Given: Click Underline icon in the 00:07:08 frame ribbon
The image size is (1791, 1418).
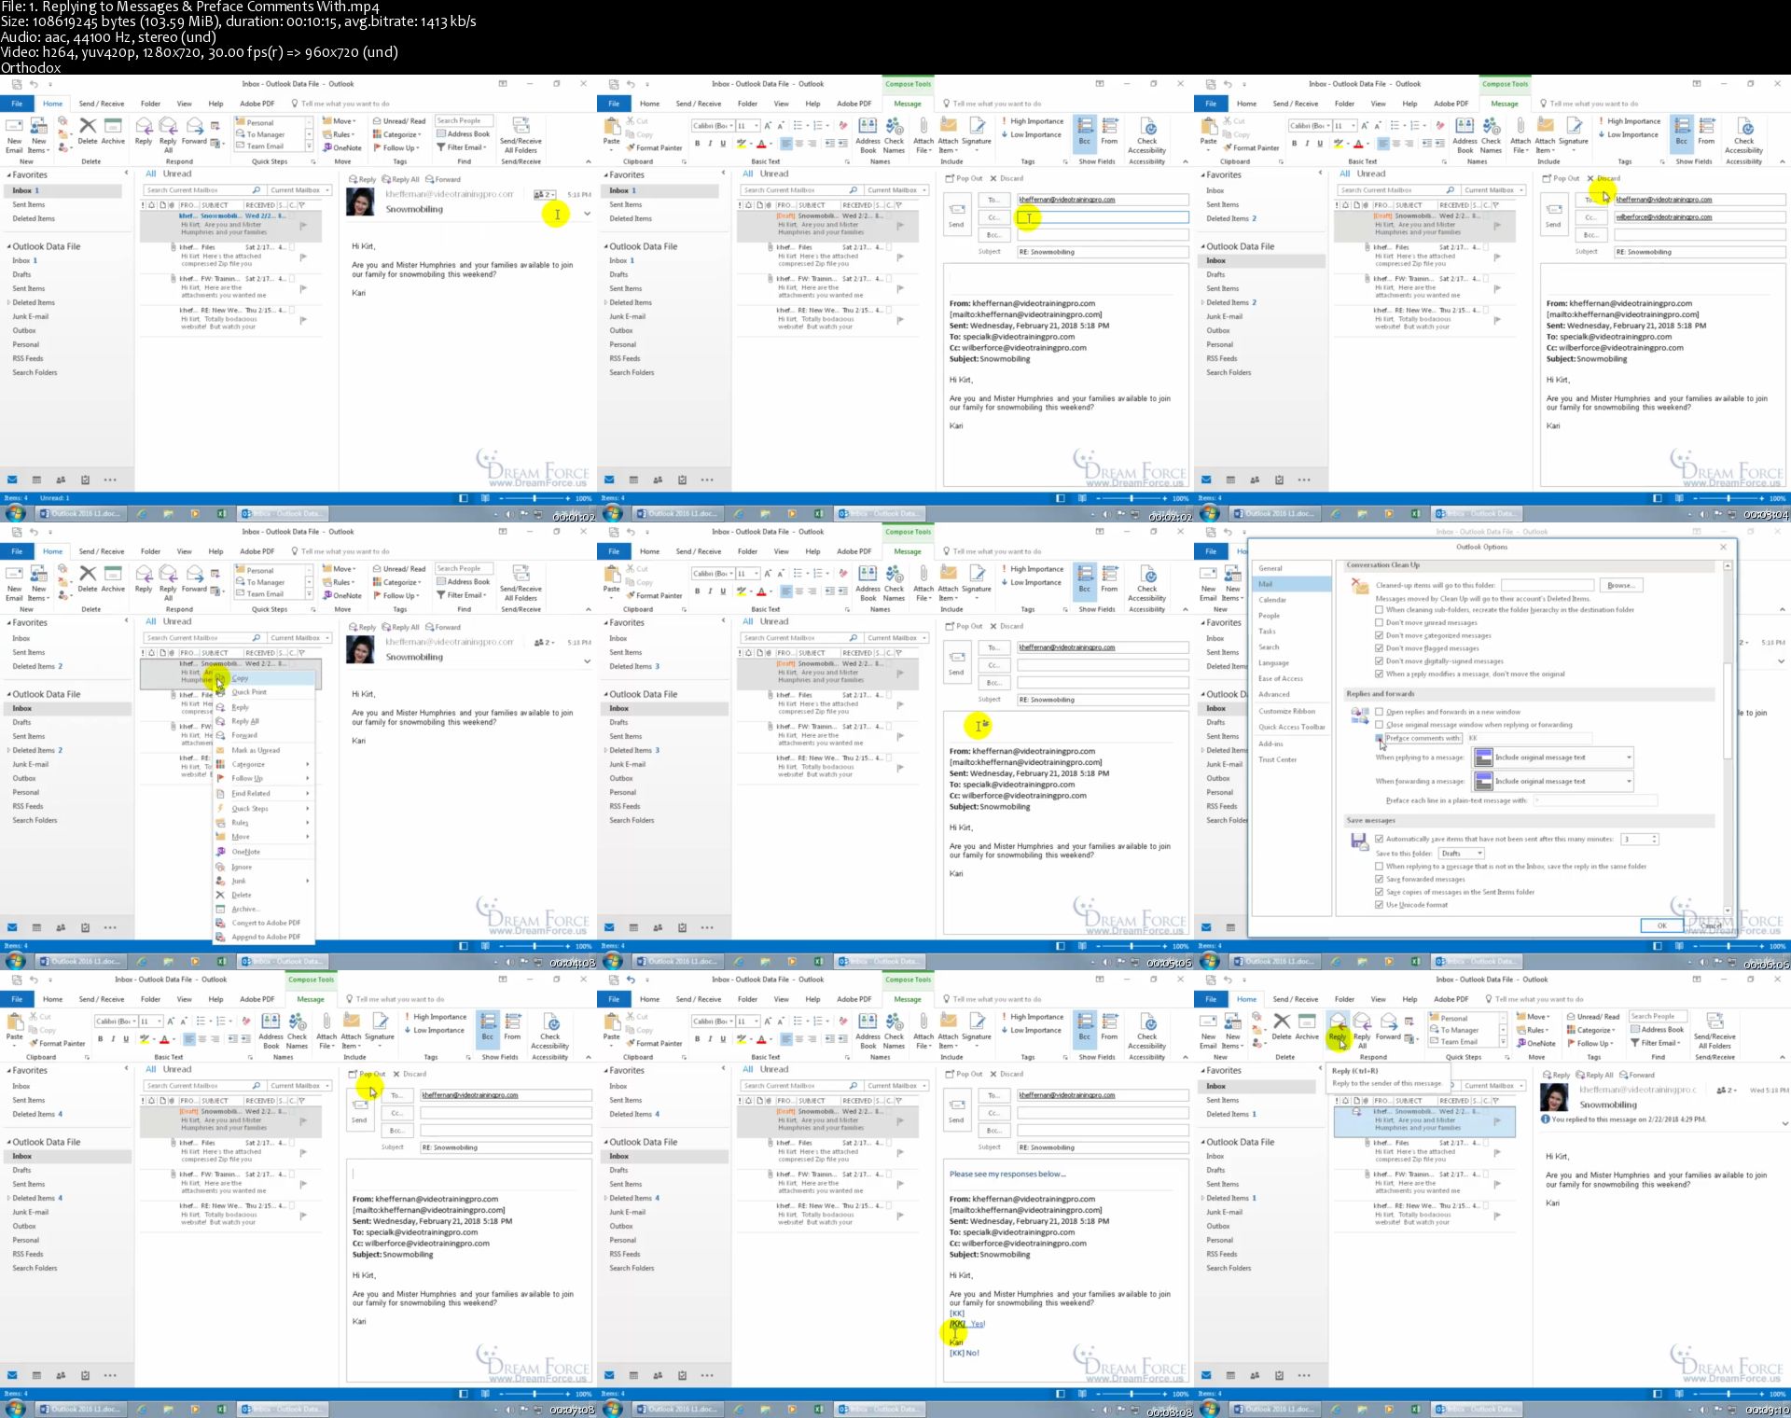Looking at the screenshot, I should click(x=126, y=1039).
